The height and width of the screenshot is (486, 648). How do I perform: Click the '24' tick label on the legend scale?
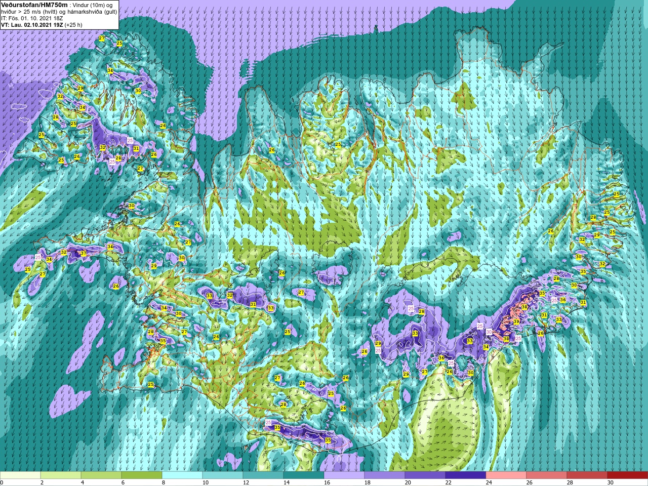coord(489,482)
